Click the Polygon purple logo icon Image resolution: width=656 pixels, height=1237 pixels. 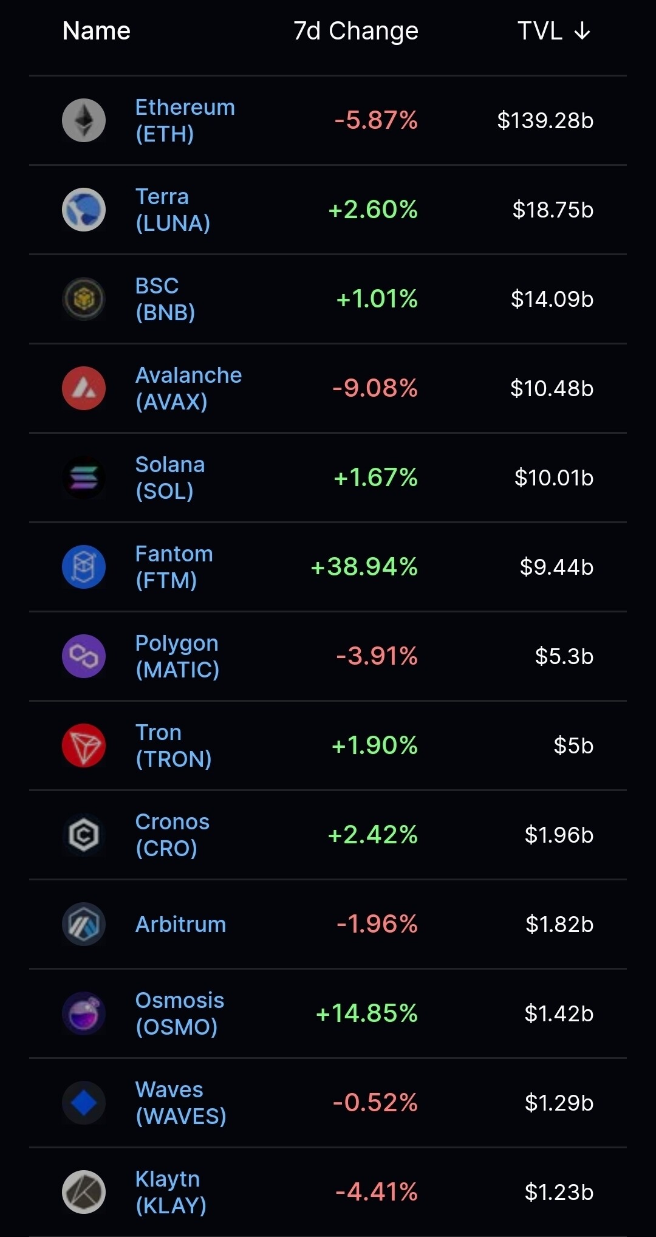pos(84,656)
